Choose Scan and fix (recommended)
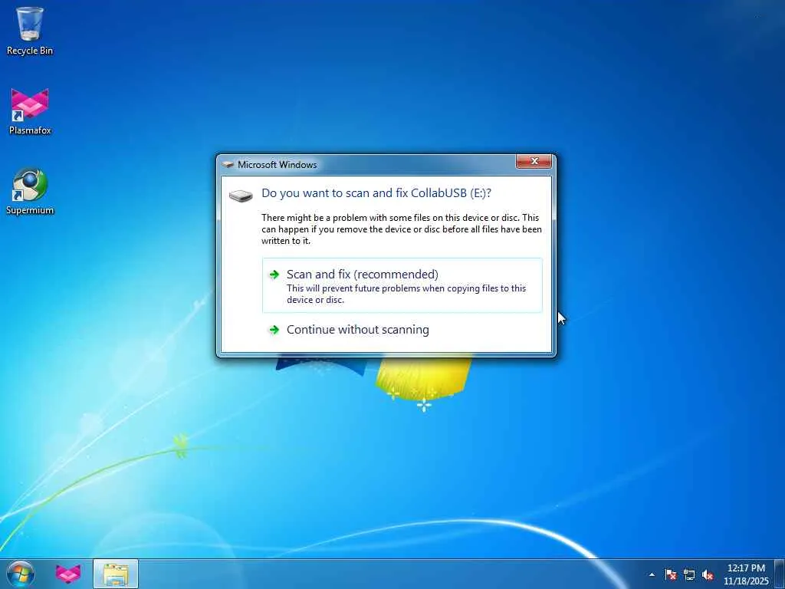Image resolution: width=785 pixels, height=589 pixels. point(402,285)
